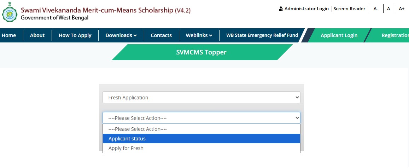Screen dimensions: 409x168
Task: Decrease font size with A- button
Action: [376, 9]
